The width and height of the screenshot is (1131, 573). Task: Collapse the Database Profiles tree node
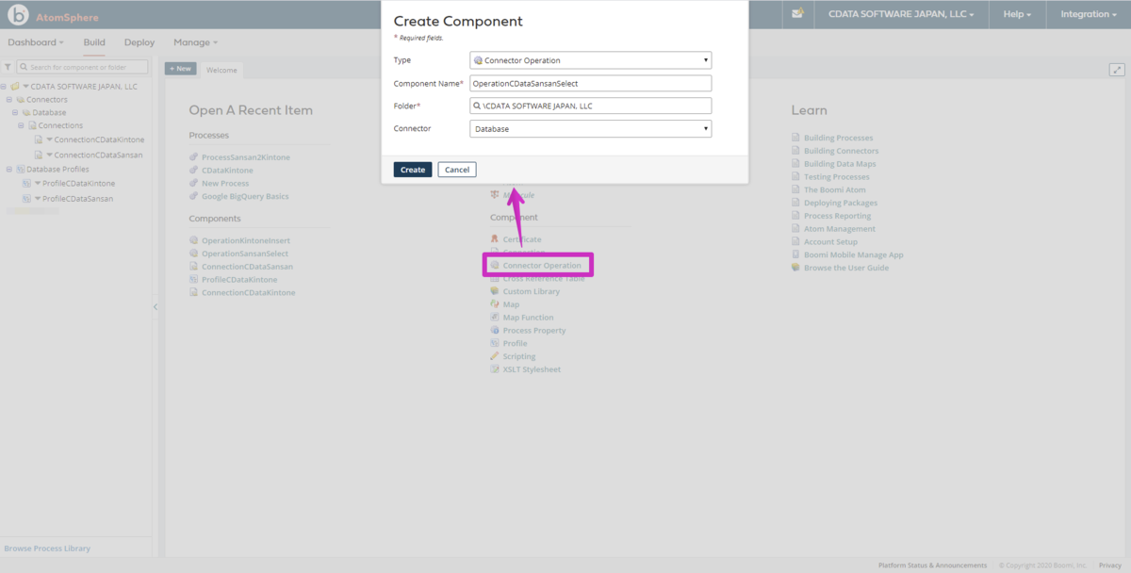(8, 169)
